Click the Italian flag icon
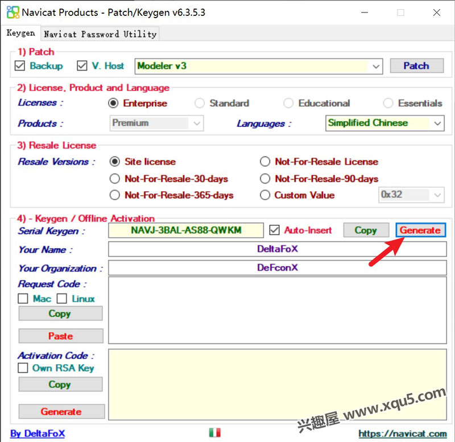455x442 pixels. pyautogui.click(x=215, y=432)
